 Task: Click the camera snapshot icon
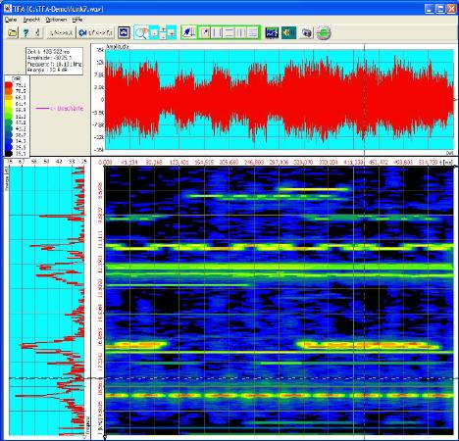click(307, 32)
